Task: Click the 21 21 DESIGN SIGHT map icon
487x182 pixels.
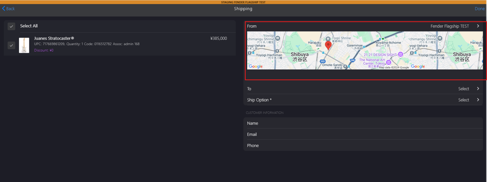Action: [400, 54]
